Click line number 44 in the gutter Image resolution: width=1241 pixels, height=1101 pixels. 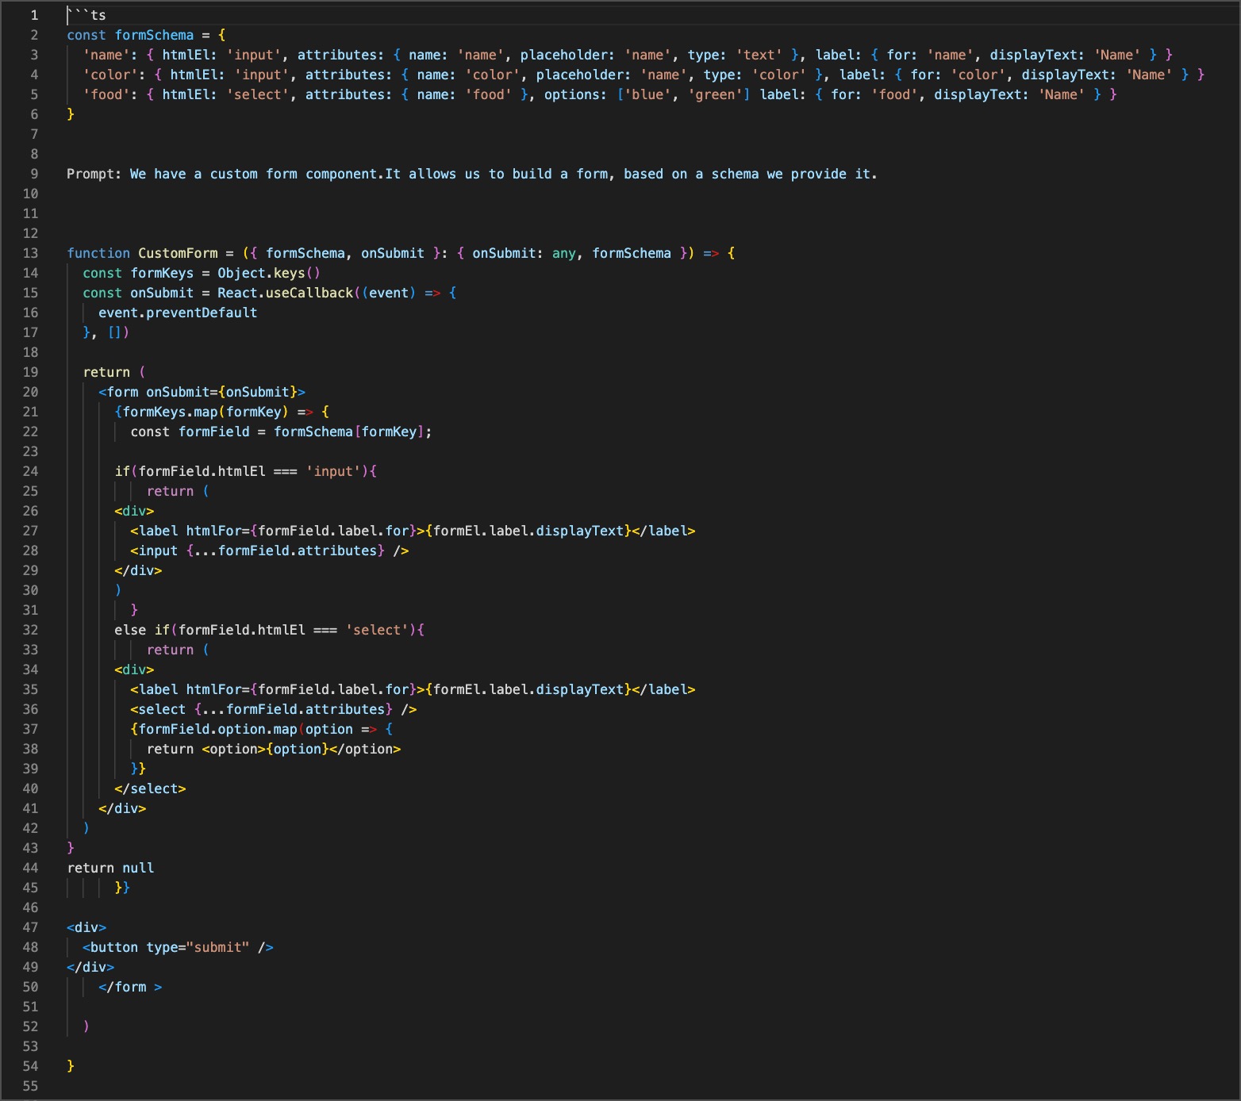(x=30, y=868)
